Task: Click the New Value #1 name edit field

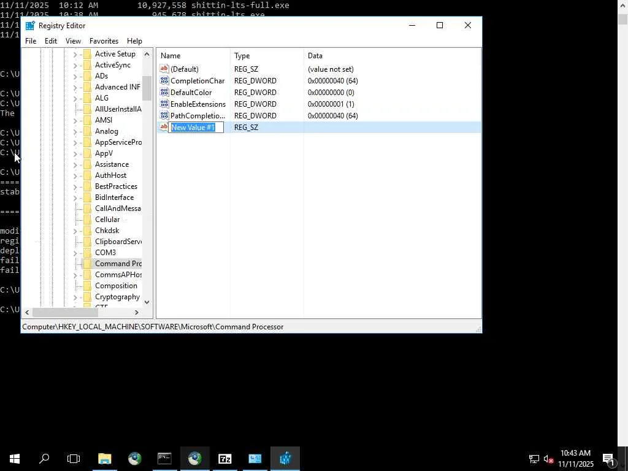Action: coord(196,128)
